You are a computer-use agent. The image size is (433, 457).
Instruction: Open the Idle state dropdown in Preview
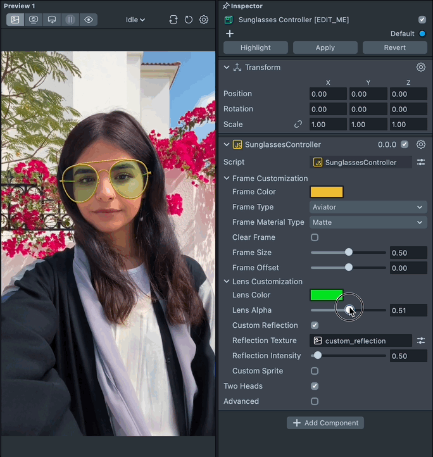[135, 20]
